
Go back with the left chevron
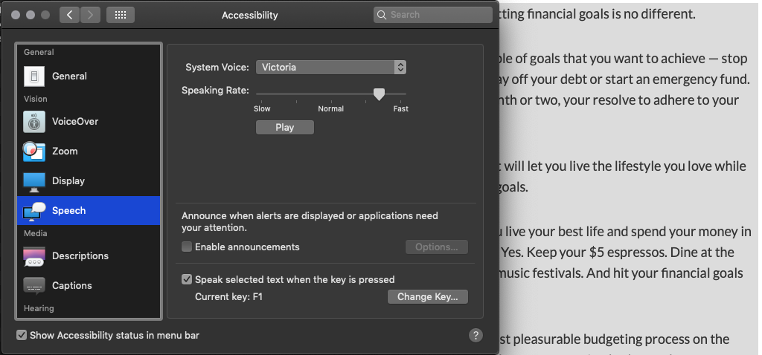point(69,15)
